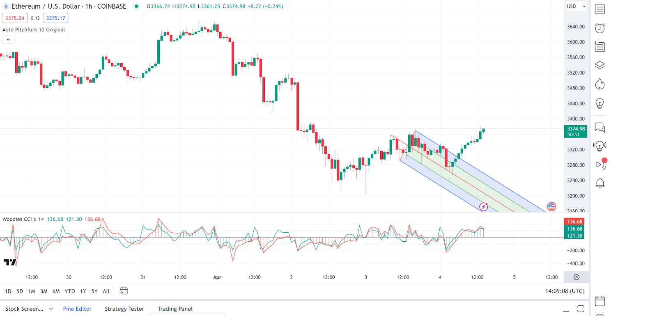Open the Data window list icon
Image resolution: width=657 pixels, height=316 pixels.
600,47
